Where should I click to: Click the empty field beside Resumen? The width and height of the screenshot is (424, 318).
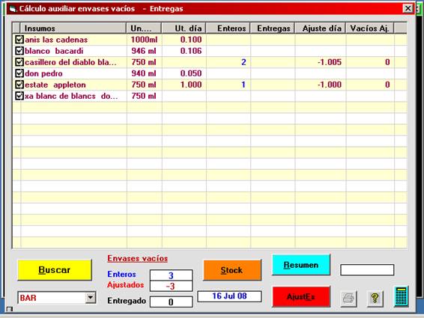click(367, 270)
